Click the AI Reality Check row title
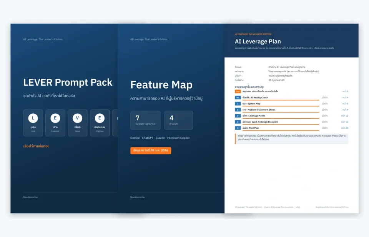The image size is (369, 237). [x=255, y=98]
